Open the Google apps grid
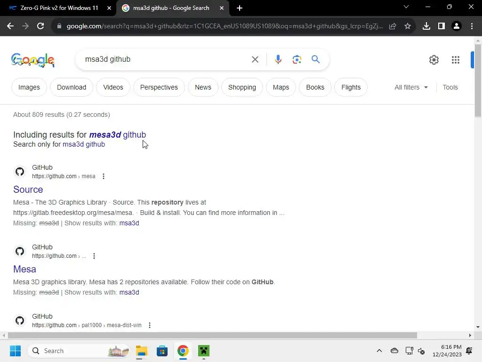Viewport: 482px width, 362px height. click(455, 60)
